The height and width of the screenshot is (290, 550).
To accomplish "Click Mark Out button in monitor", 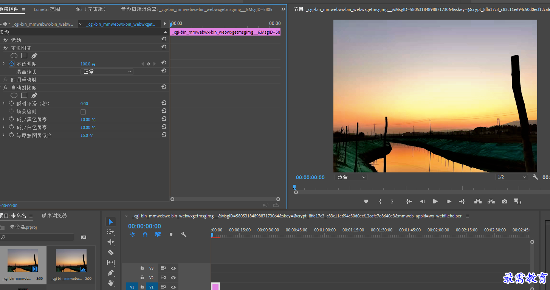I will point(392,202).
